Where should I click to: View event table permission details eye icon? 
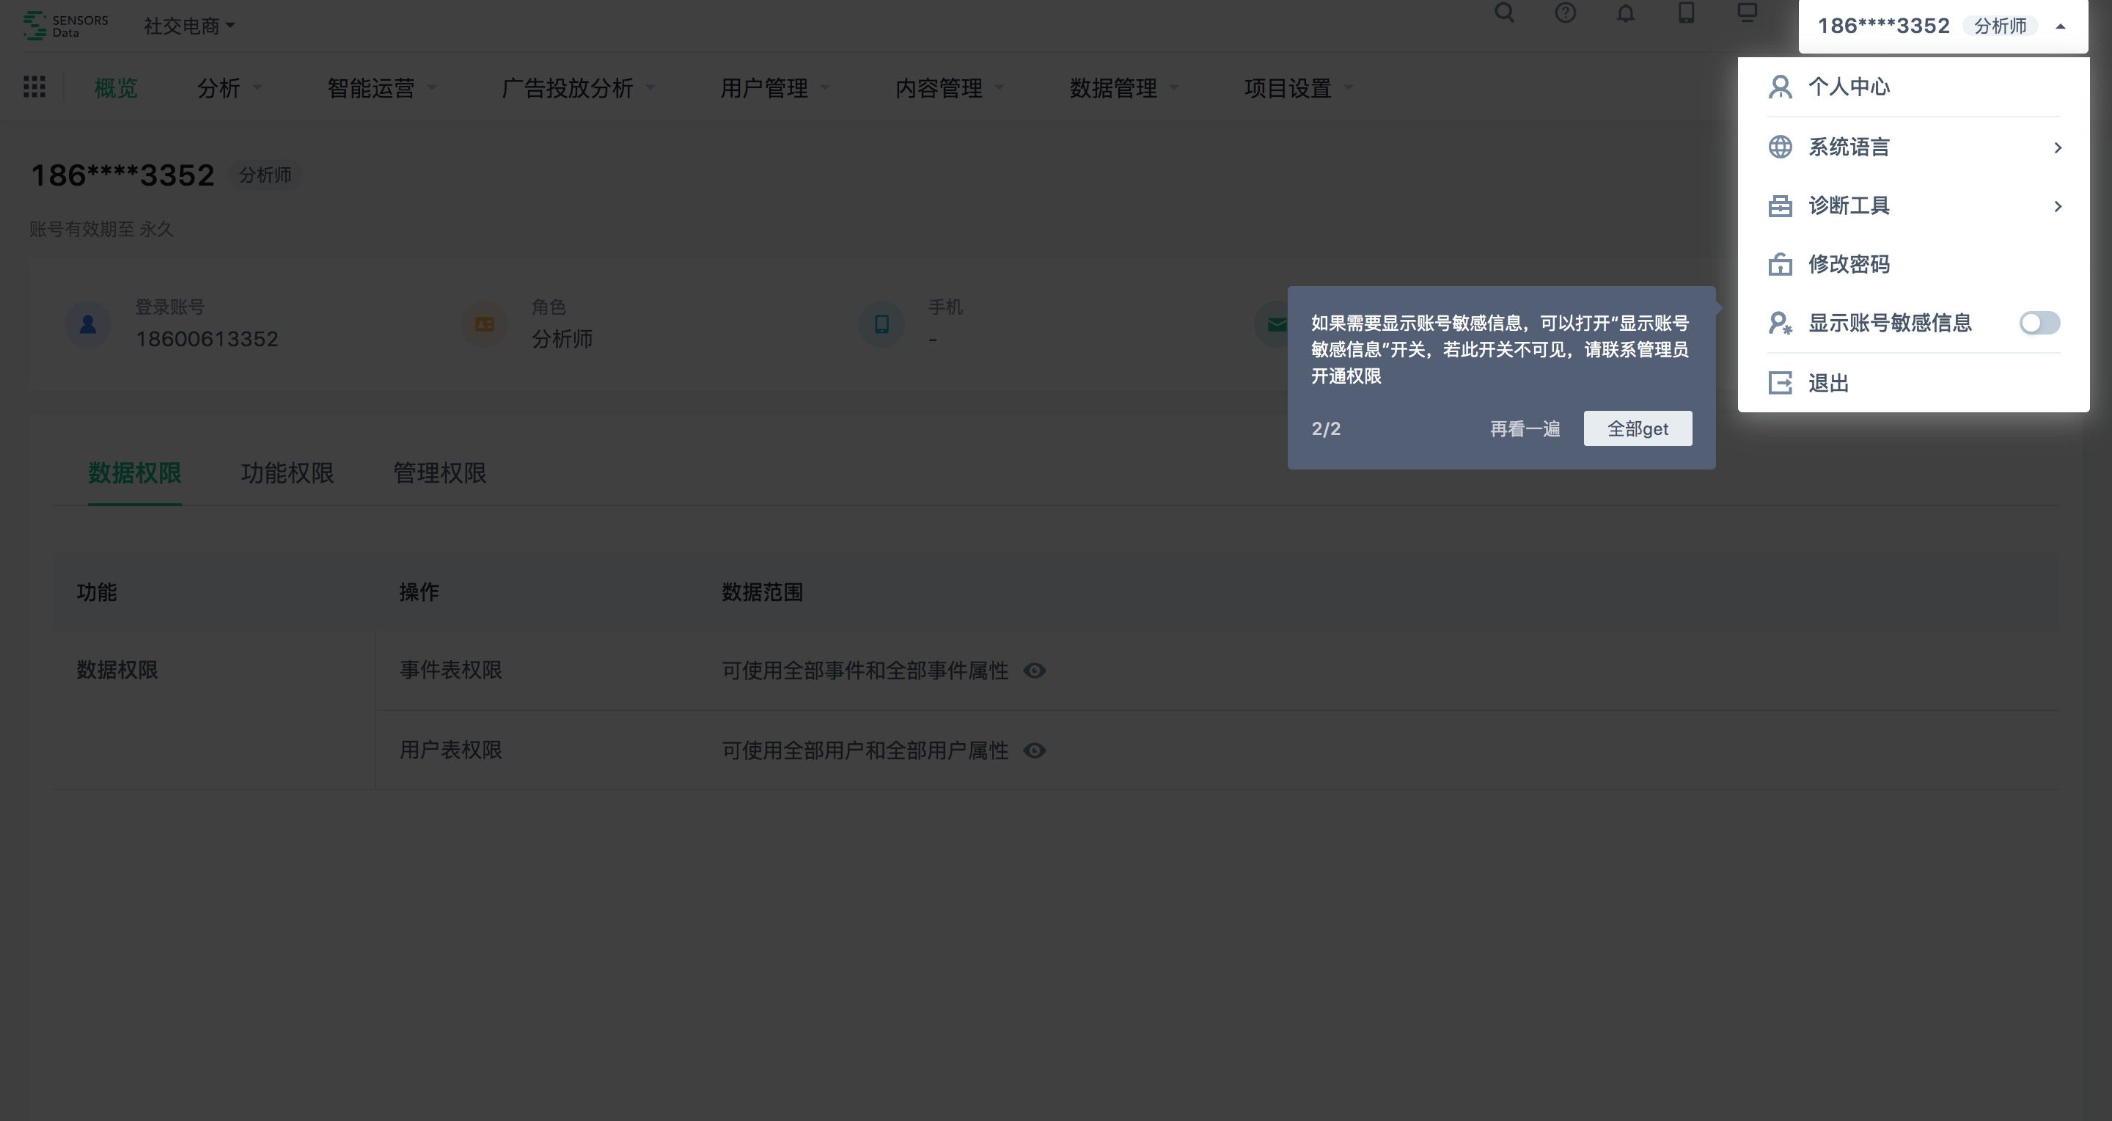pyautogui.click(x=1035, y=671)
